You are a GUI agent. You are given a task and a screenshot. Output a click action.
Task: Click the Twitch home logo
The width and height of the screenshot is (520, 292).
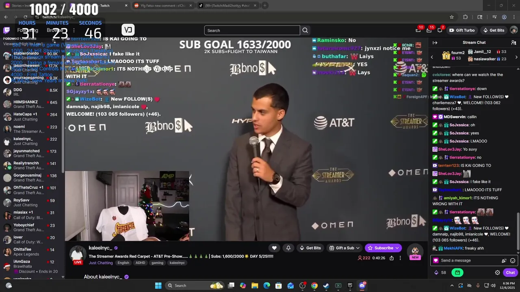pyautogui.click(x=6, y=30)
